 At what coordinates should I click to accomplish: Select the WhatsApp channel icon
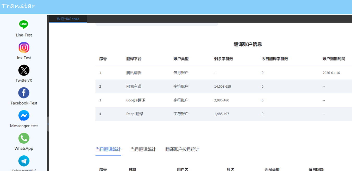coord(24,138)
